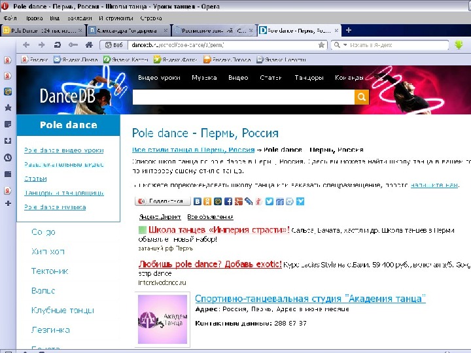
Task: Open the Яндекс.Новости bookmark
Action: pos(281,59)
